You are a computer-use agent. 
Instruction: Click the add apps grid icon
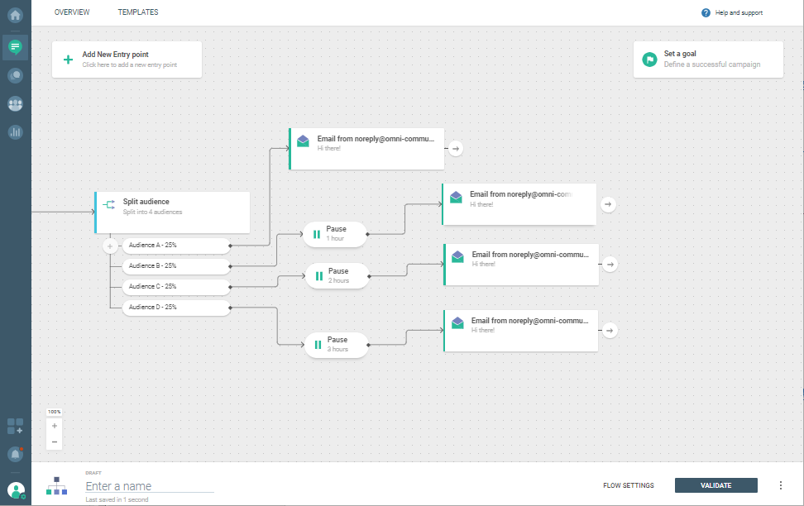pyautogui.click(x=15, y=427)
